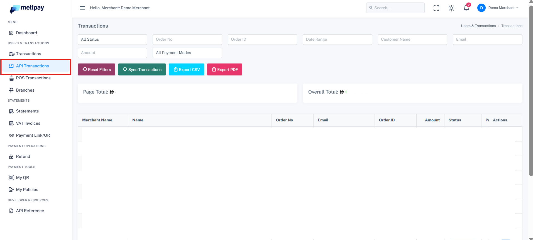The height and width of the screenshot is (240, 533).
Task: Click the My Policies icon
Action: 11,190
